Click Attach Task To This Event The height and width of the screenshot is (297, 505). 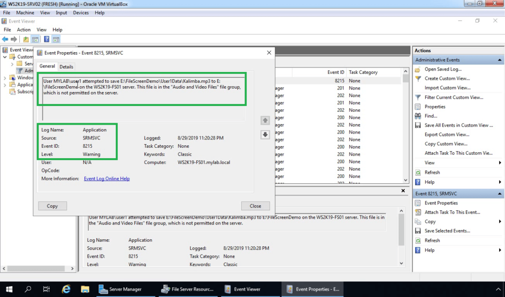(452, 212)
